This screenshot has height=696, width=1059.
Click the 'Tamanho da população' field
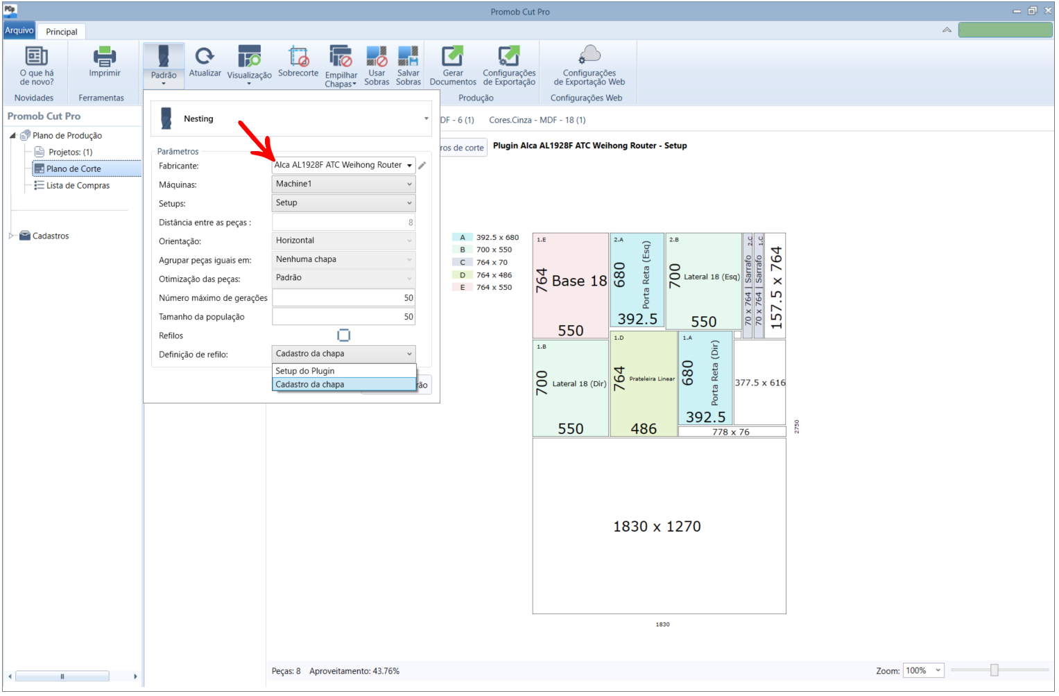[344, 317]
